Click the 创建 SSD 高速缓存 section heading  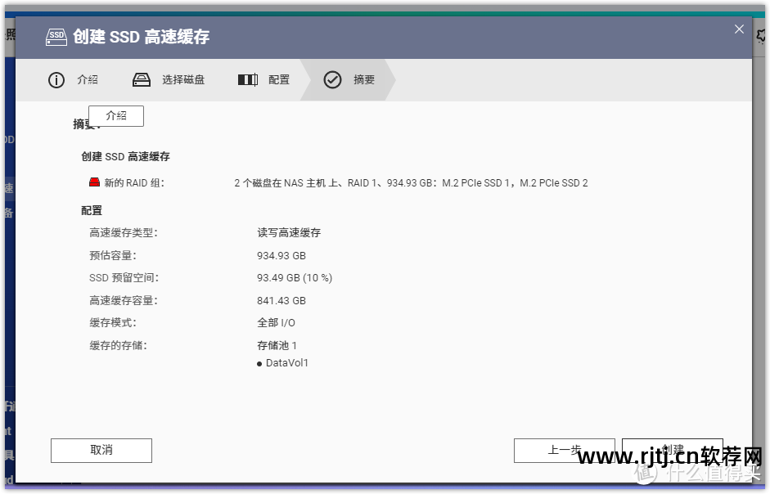click(126, 157)
